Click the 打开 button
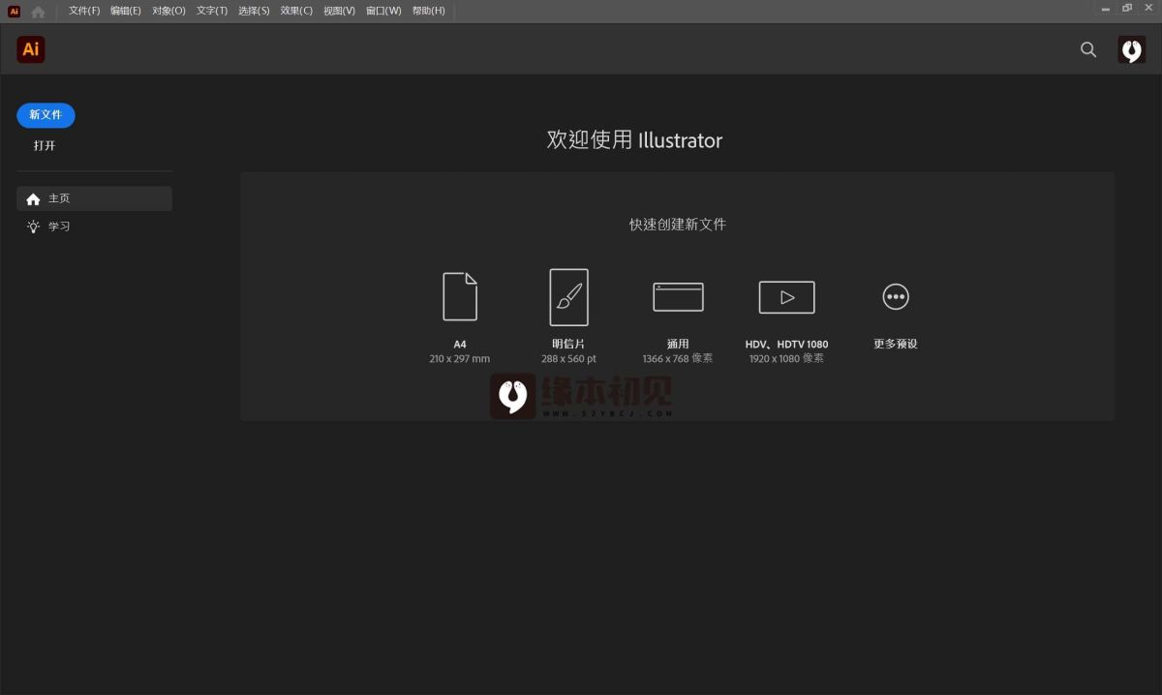 coord(45,146)
